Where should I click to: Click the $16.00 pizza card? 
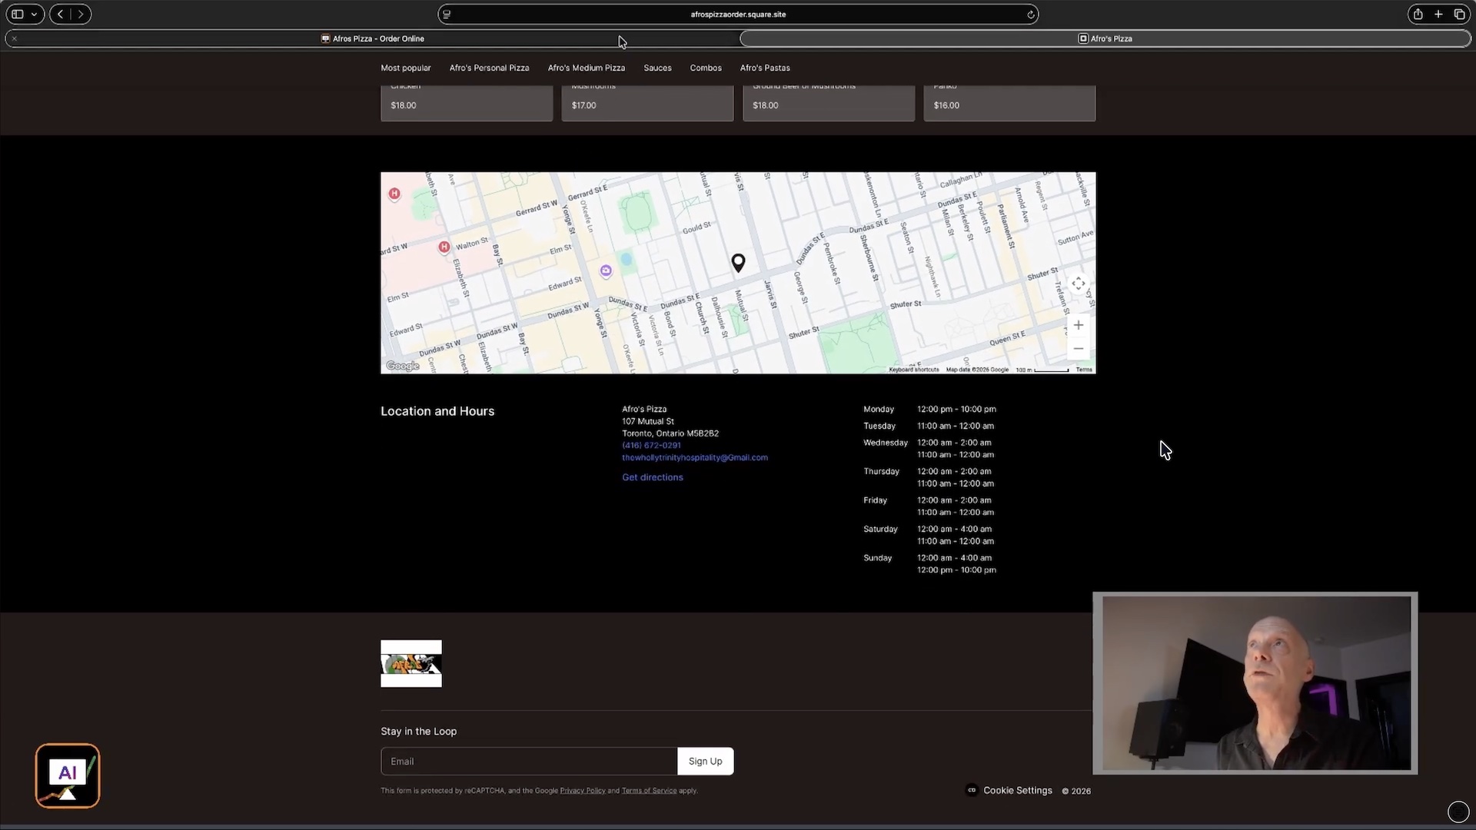coord(1009,103)
